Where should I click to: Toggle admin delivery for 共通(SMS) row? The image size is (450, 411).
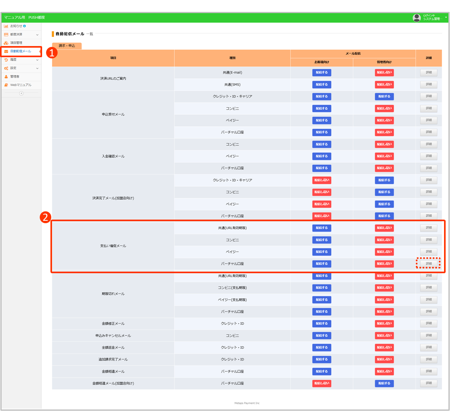[x=384, y=85]
